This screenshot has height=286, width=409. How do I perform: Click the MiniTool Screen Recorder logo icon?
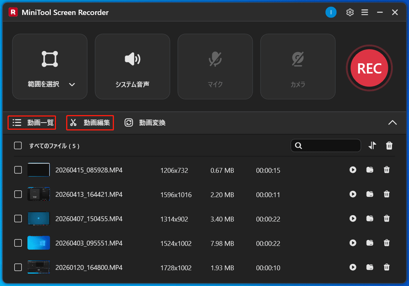[x=13, y=12]
